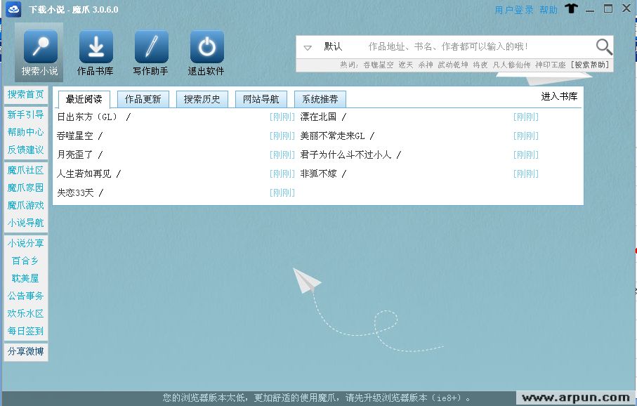Open the 写作助手 pen icon
Image resolution: width=637 pixels, height=406 pixels.
point(151,47)
